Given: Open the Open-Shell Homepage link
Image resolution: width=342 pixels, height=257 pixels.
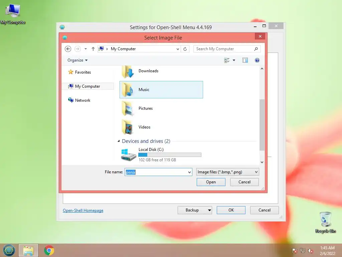Looking at the screenshot, I should (x=83, y=210).
